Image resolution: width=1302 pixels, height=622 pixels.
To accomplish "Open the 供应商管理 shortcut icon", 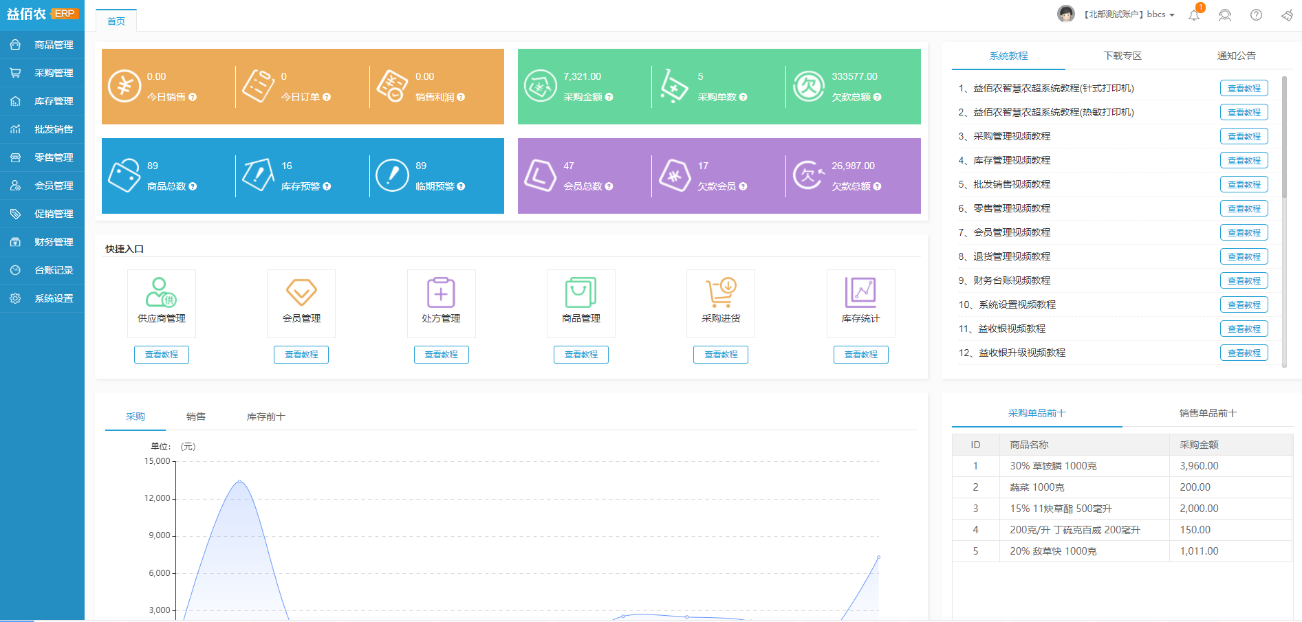I will click(x=161, y=292).
